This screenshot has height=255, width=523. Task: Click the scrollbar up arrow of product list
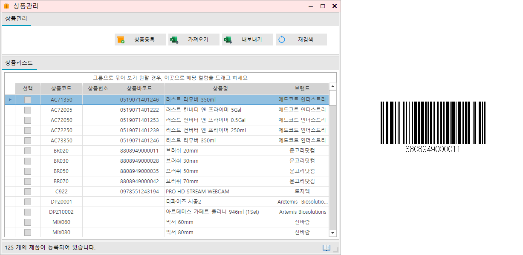click(332, 87)
